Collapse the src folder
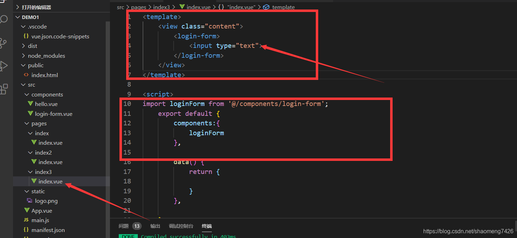The image size is (517, 238). tap(23, 84)
